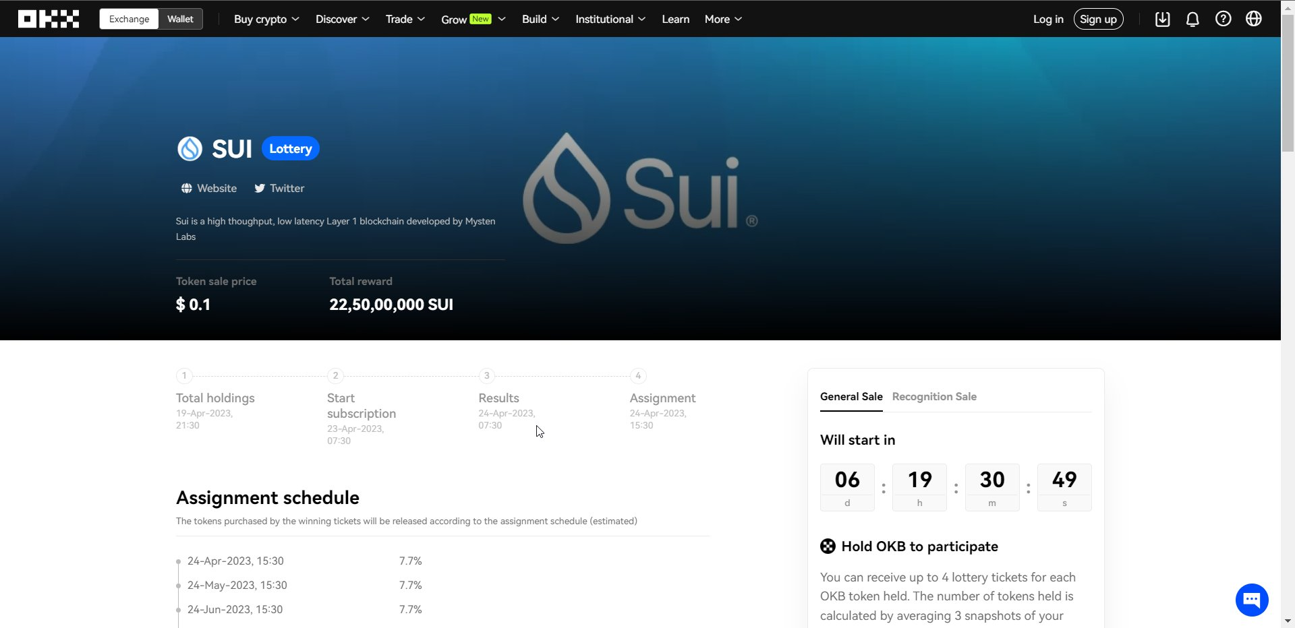This screenshot has height=628, width=1295.
Task: Expand the Build menu
Action: pos(540,19)
